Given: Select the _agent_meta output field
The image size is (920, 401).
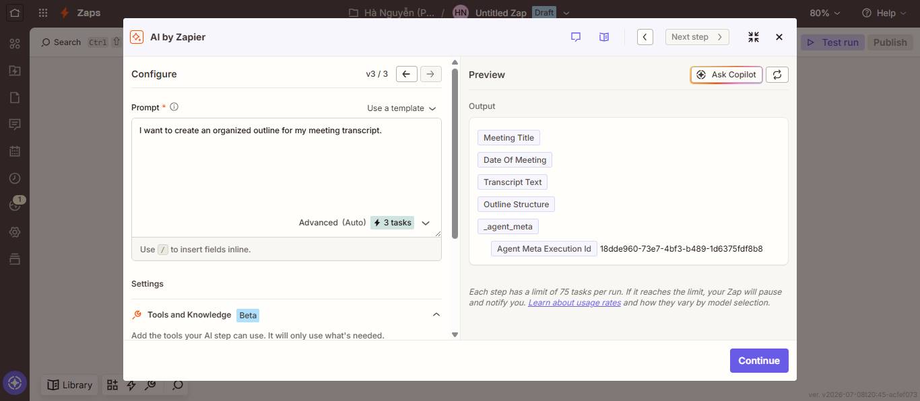Looking at the screenshot, I should pos(508,227).
